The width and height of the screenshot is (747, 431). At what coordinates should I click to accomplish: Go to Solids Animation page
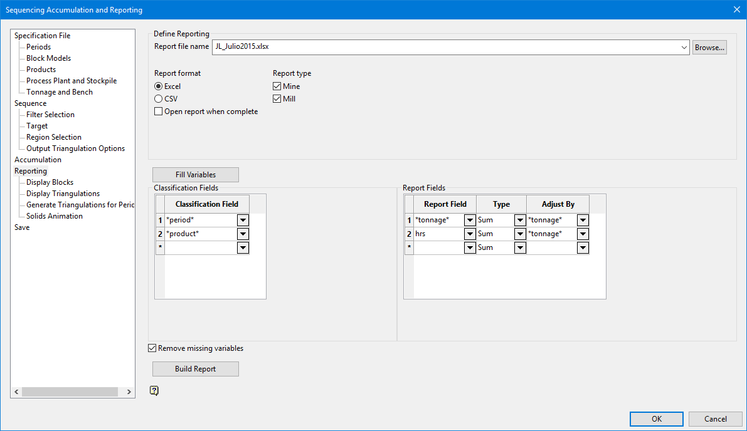tap(55, 216)
